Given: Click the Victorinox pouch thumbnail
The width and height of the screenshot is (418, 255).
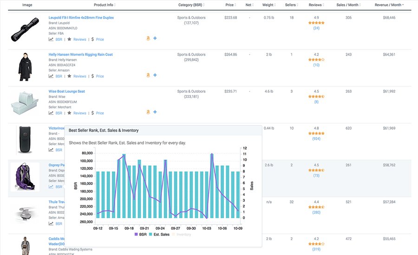Looking at the screenshot, I should 25,140.
